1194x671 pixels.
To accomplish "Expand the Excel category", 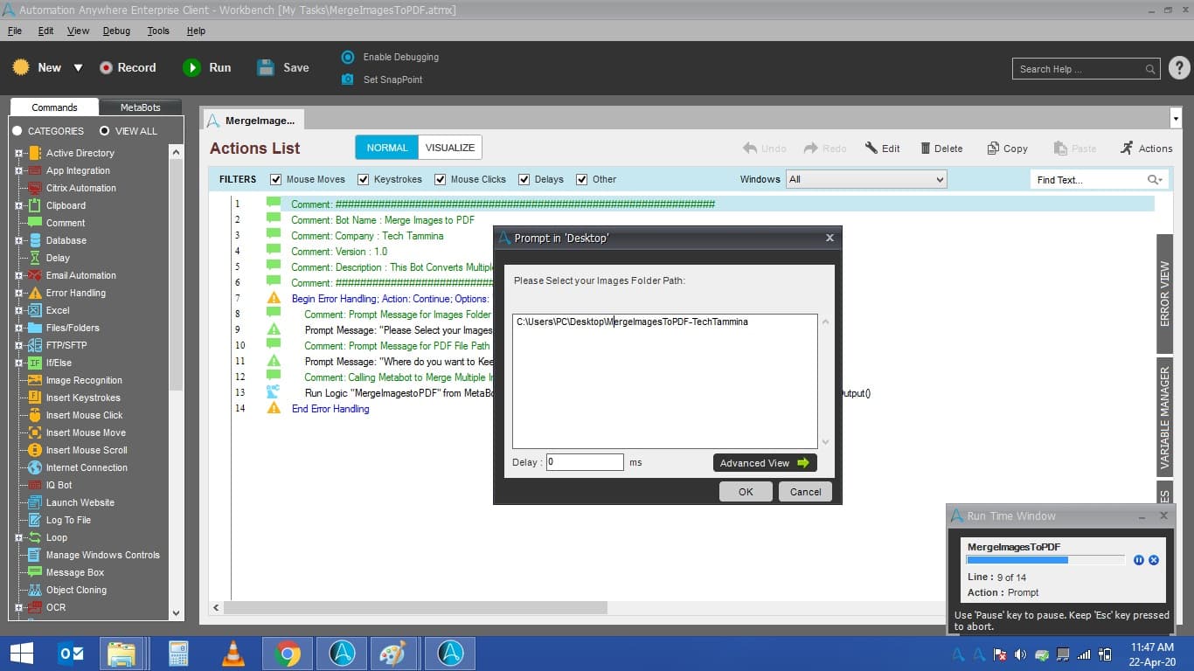I will (18, 310).
